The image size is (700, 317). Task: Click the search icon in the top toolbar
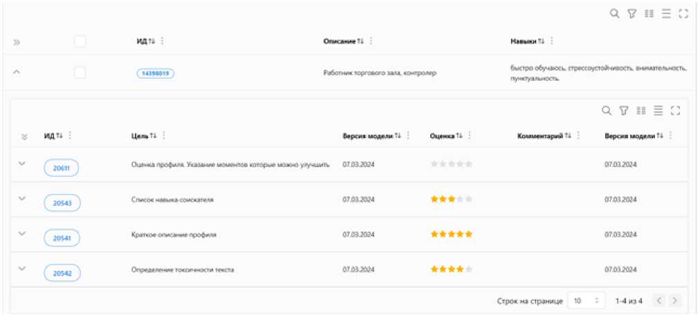pyautogui.click(x=614, y=13)
